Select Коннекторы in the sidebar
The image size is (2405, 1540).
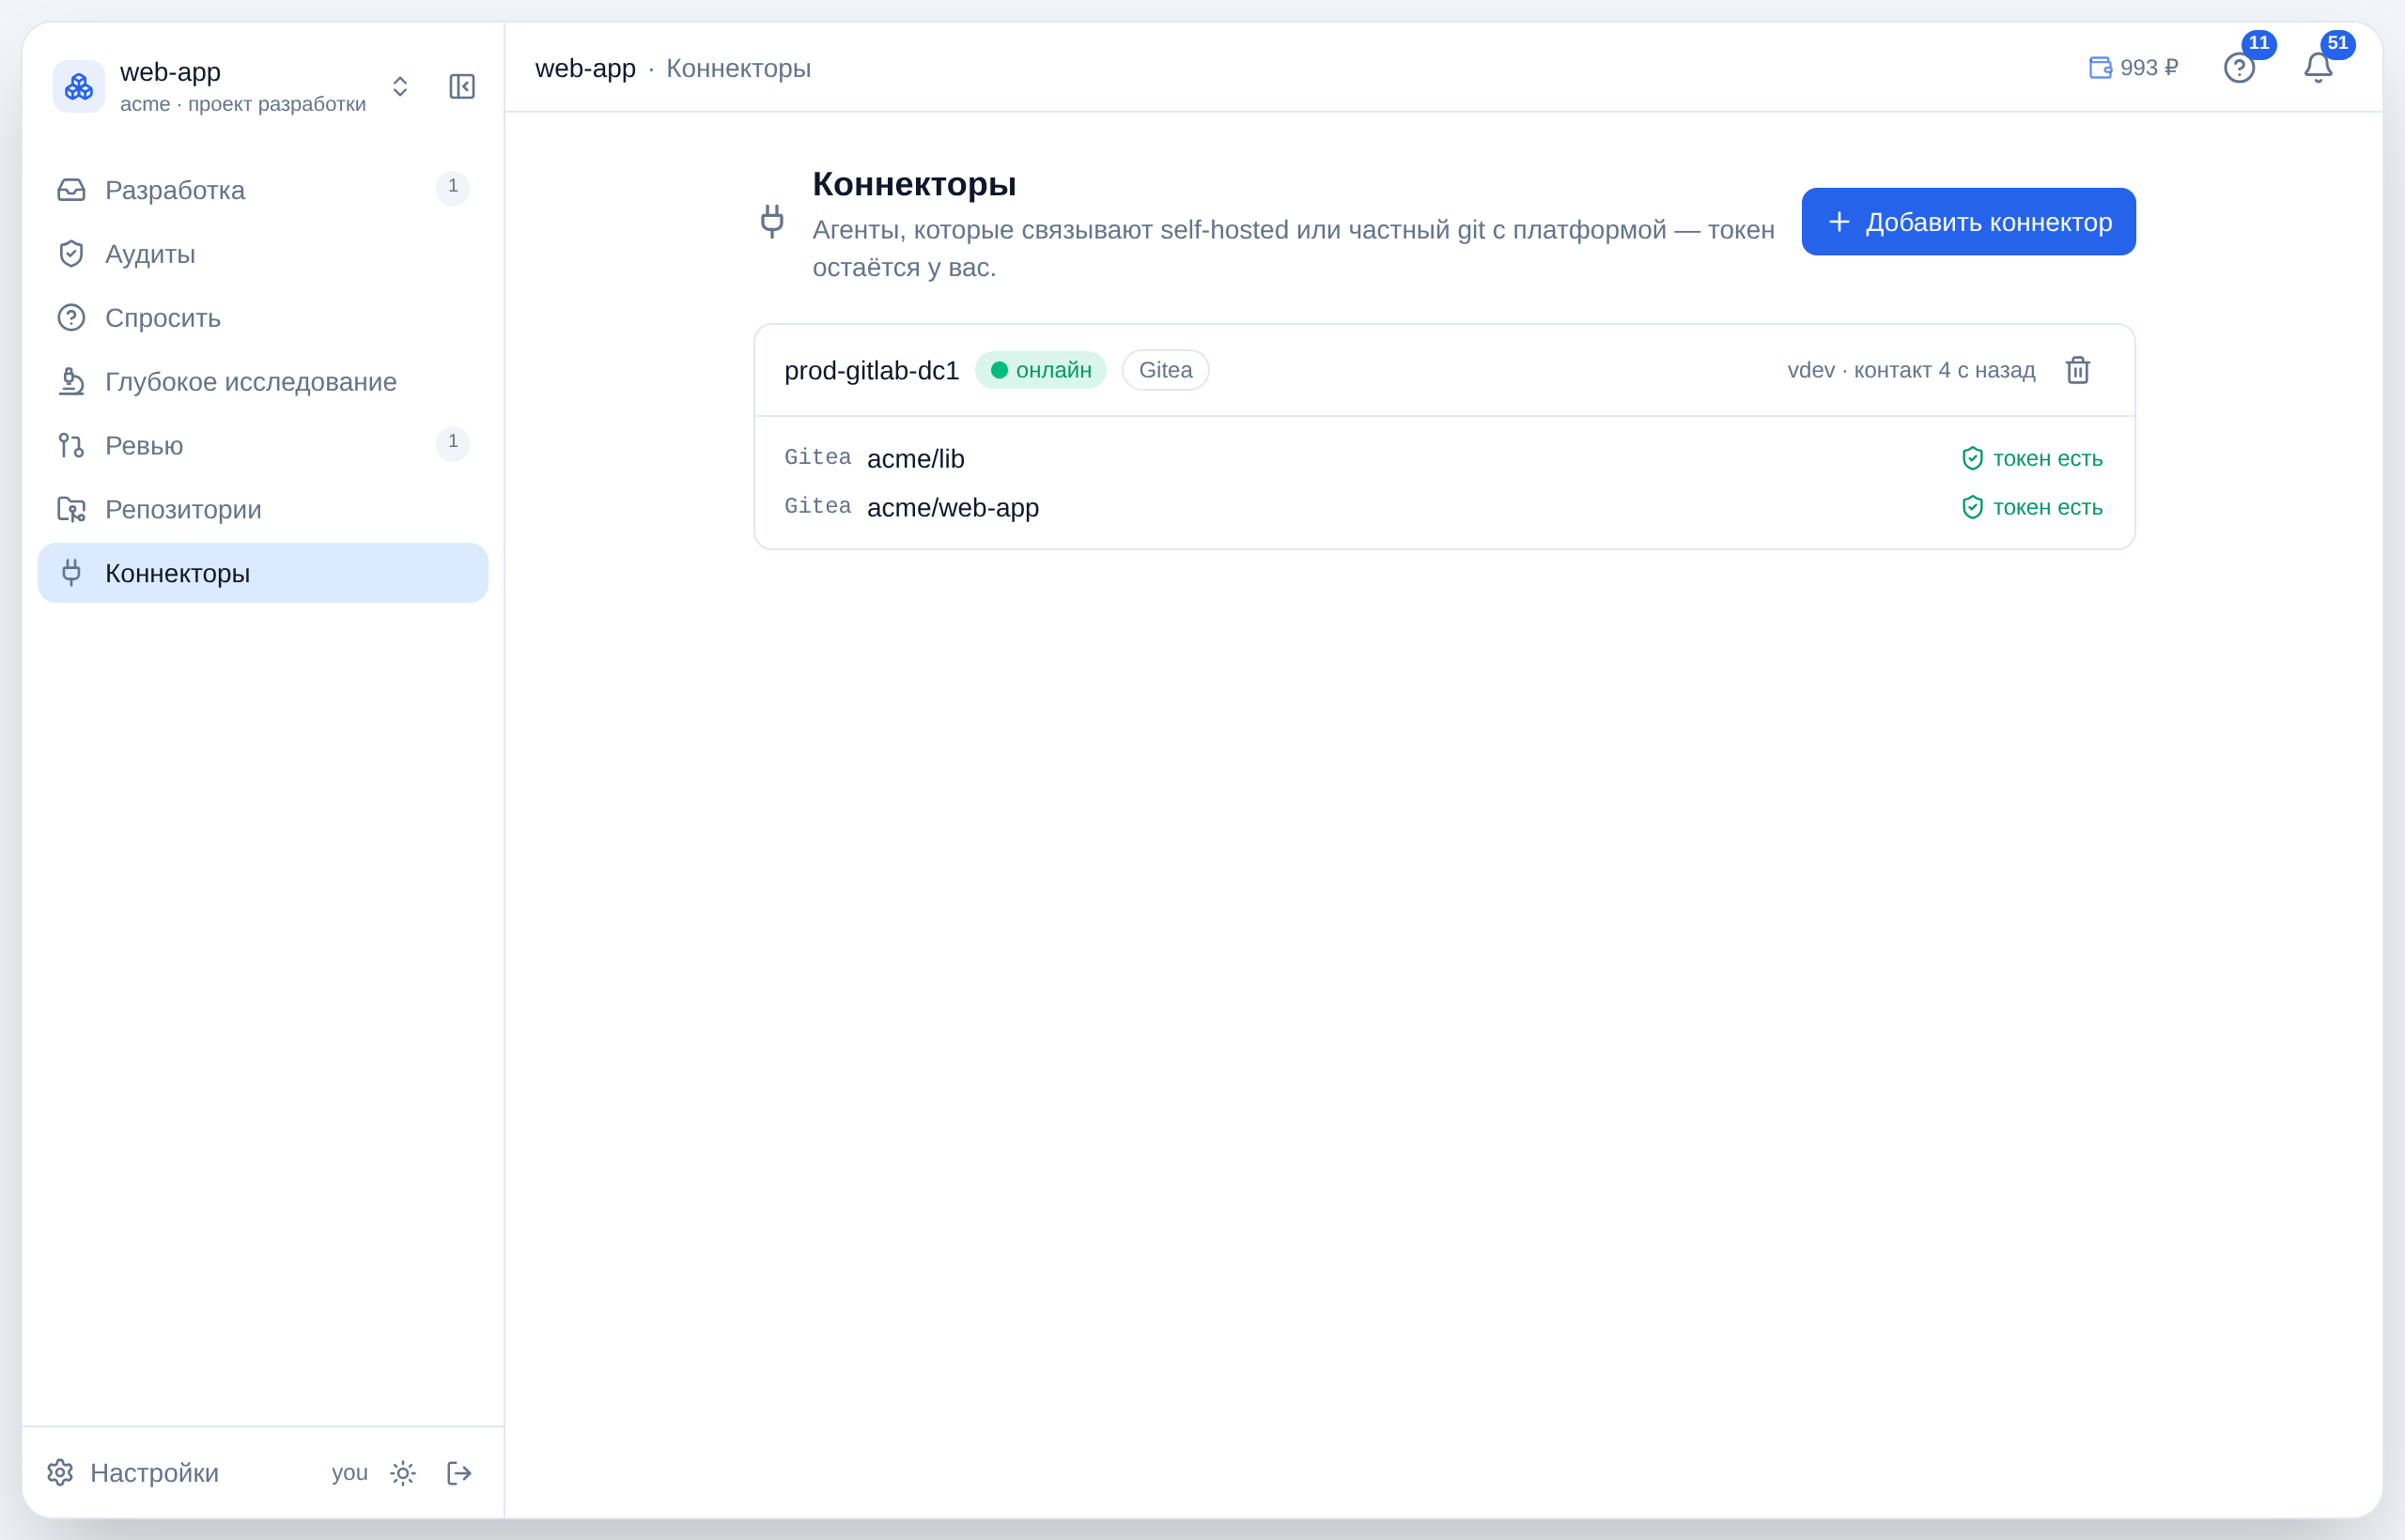263,573
